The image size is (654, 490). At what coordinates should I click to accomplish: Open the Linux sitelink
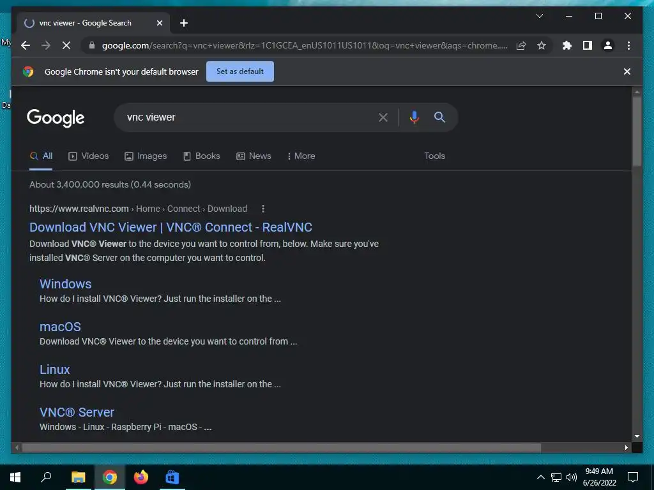pos(55,369)
